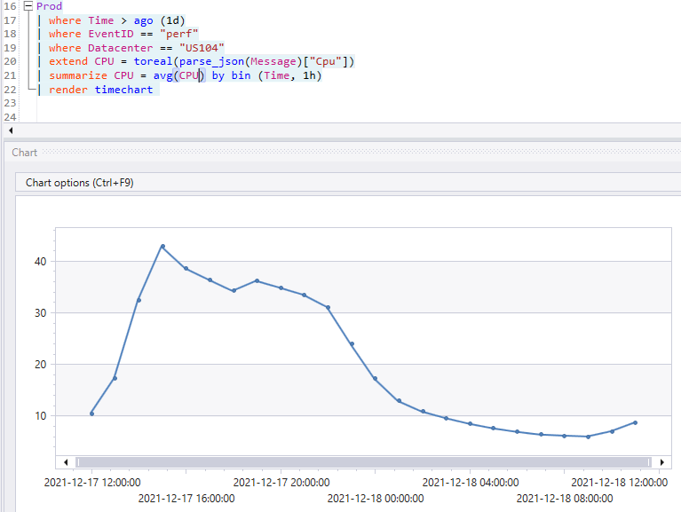Click the "US104" string literal
The height and width of the screenshot is (512, 681).
pyautogui.click(x=202, y=48)
